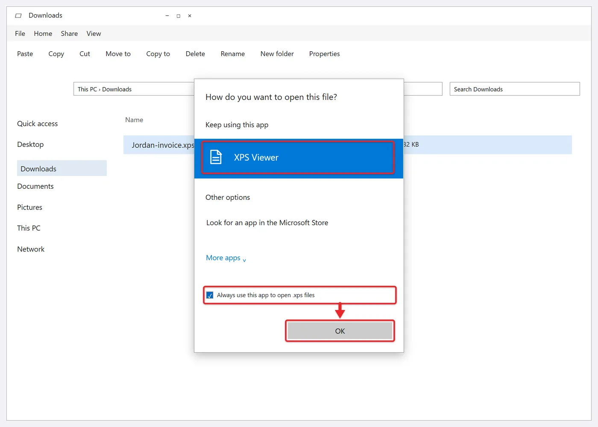Select Quick access in sidebar
Screen dimensions: 598x427
click(38, 124)
